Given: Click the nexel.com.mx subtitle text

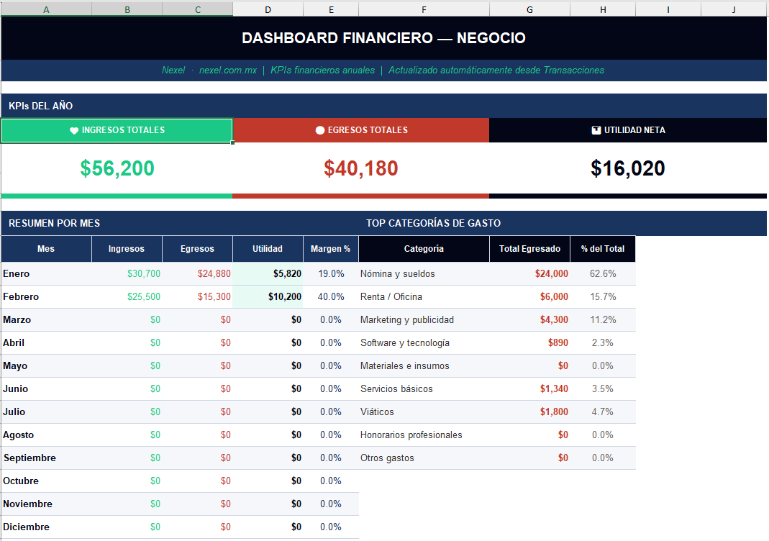Looking at the screenshot, I should click(x=228, y=71).
